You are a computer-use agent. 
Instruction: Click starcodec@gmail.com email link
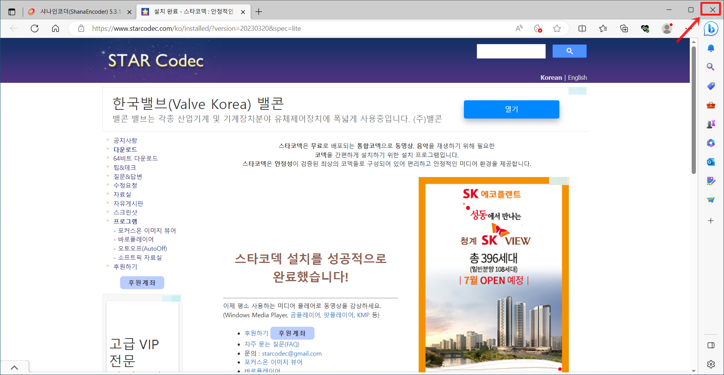coord(292,353)
